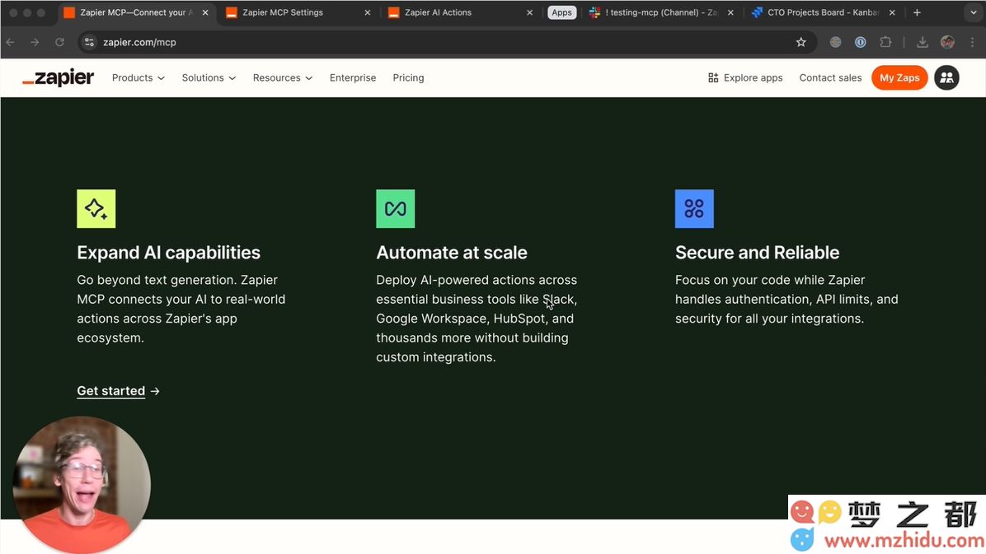The image size is (986, 554).
Task: Click the Secure and Reliable heading
Action: (x=757, y=253)
